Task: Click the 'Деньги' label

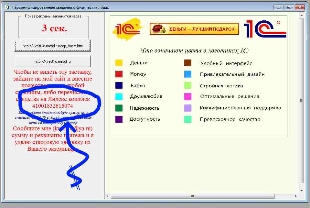Action: [x=139, y=63]
